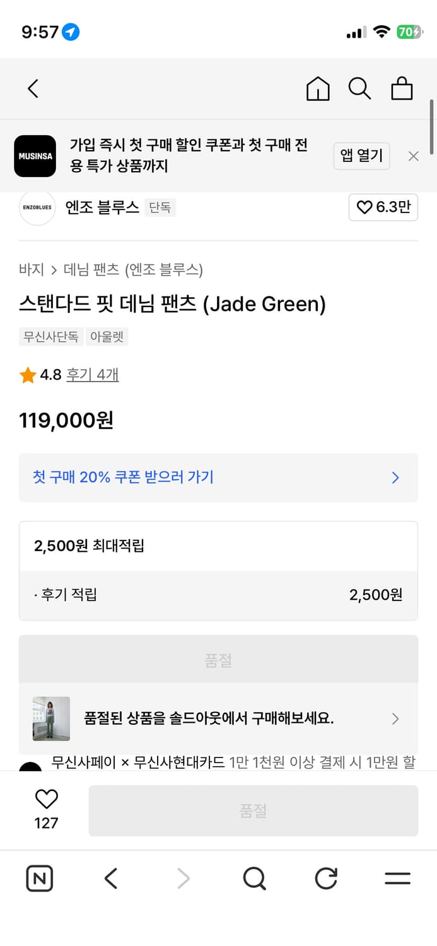
Task: Open the 후기 4개 reviews link
Action: (92, 374)
